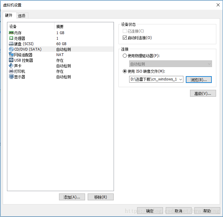Choose use physical drive (使用物理驱动器) radio button
This screenshot has width=223, height=217.
coord(125,56)
